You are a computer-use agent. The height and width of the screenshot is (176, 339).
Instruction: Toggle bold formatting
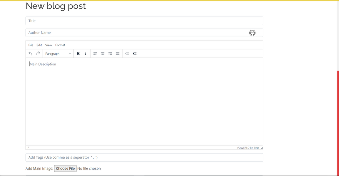pos(78,54)
